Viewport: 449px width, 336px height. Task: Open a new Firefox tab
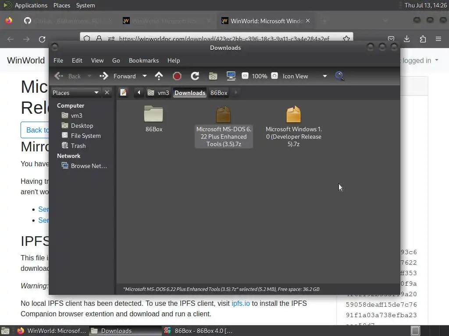324,21
